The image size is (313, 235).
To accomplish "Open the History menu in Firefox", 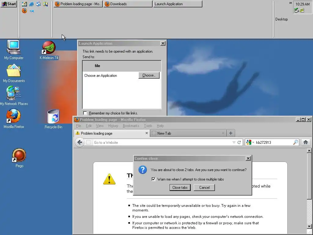I will click(x=113, y=126).
